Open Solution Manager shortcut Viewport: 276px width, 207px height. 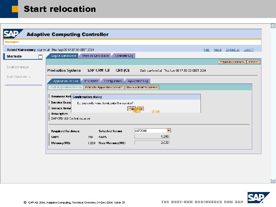pos(18,67)
